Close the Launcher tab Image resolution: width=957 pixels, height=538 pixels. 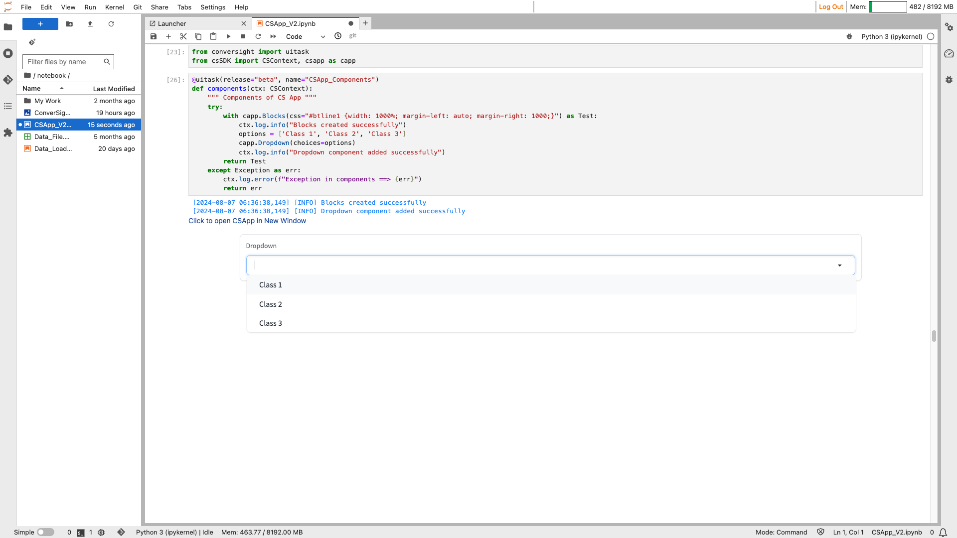(x=244, y=23)
